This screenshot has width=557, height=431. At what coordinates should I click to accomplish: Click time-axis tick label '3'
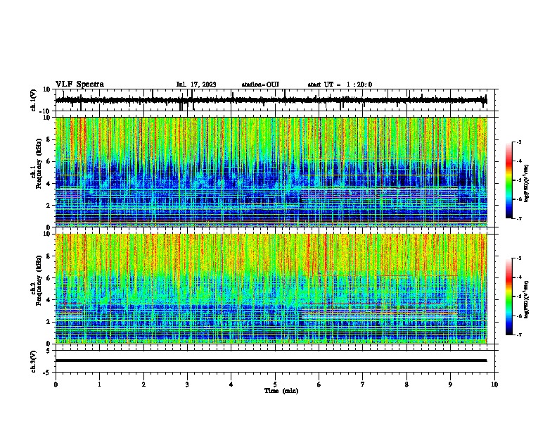[187, 385]
